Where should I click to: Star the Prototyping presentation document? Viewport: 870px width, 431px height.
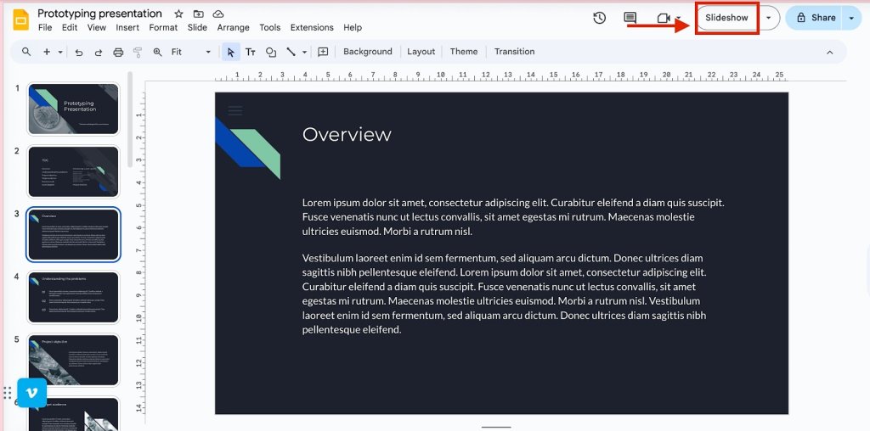(x=178, y=14)
